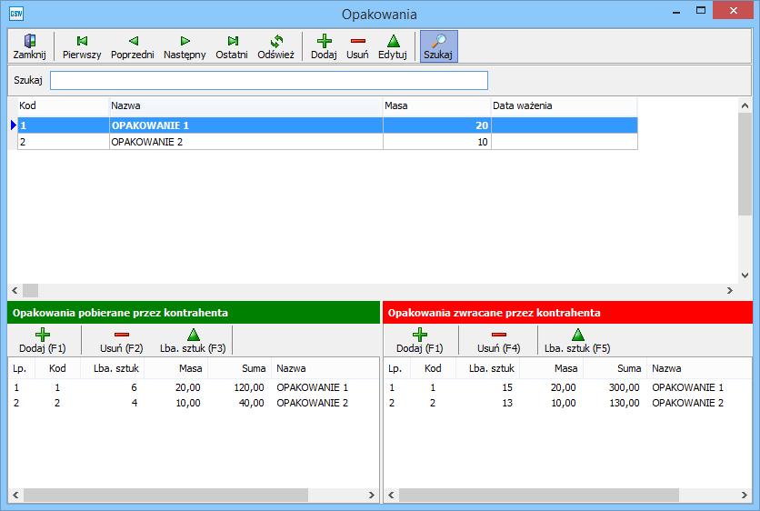
Task: Click the main table scroll up arrow
Action: (745, 105)
